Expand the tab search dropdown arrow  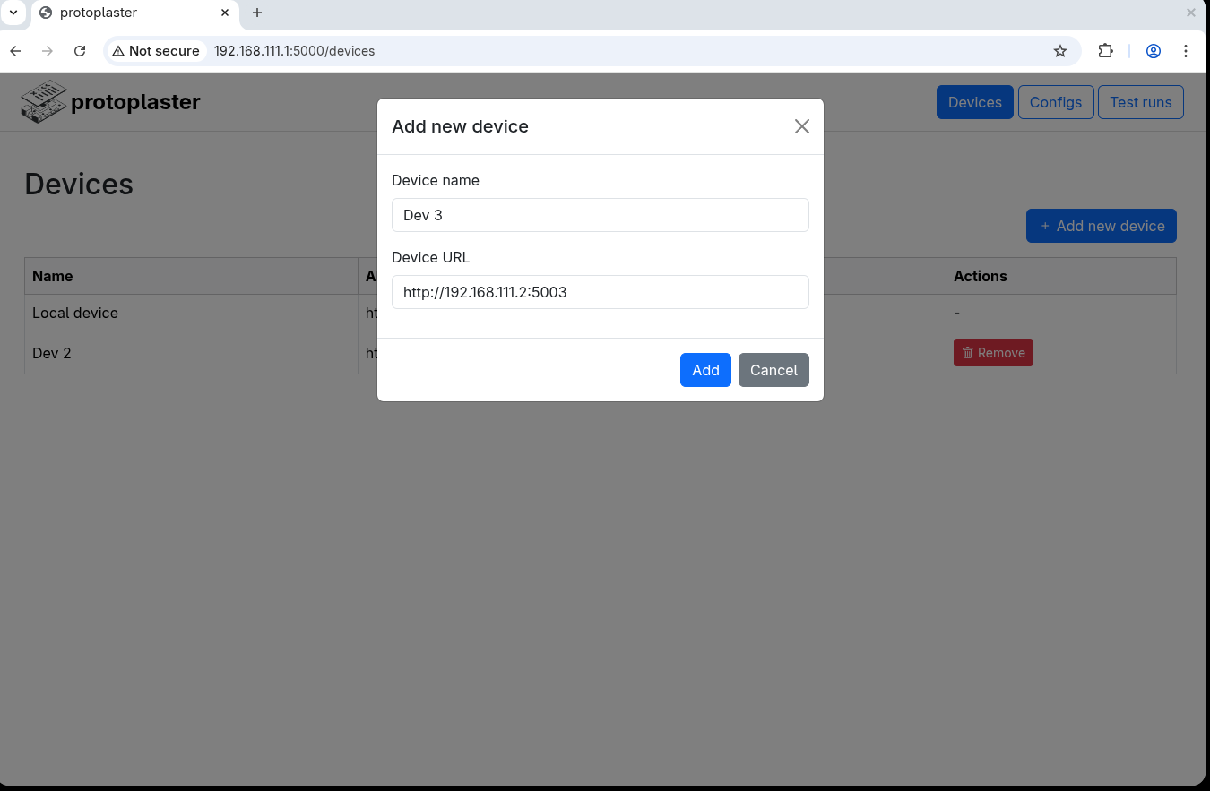[x=13, y=13]
